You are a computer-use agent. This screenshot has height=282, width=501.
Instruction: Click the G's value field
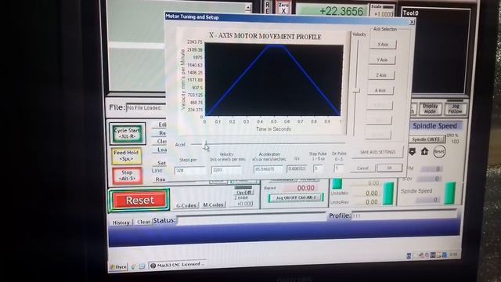coord(297,168)
